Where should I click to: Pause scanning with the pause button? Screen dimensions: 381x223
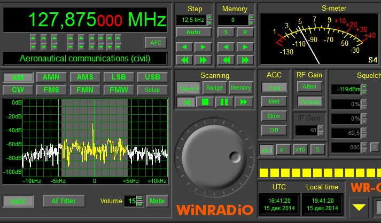tap(224, 102)
